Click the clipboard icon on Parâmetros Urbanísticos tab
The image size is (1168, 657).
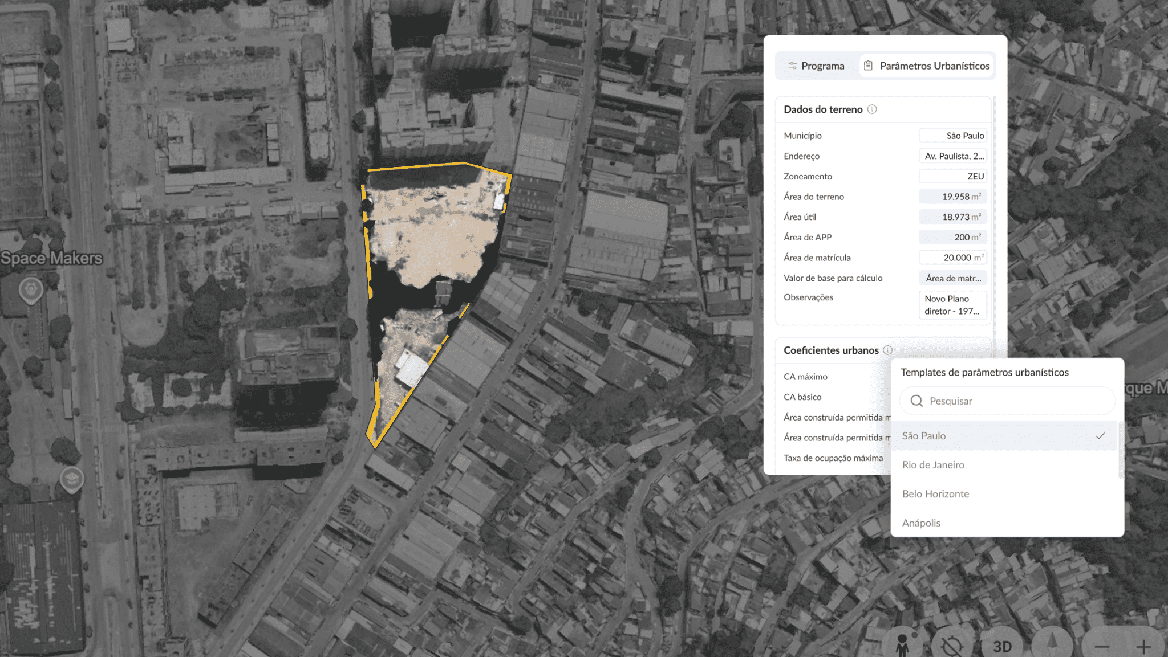(868, 66)
